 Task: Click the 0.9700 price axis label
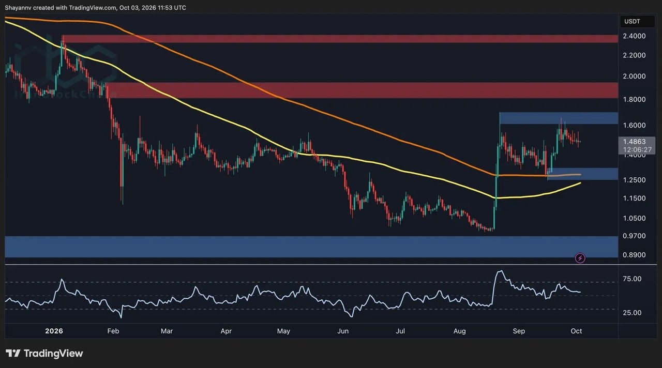click(x=634, y=236)
